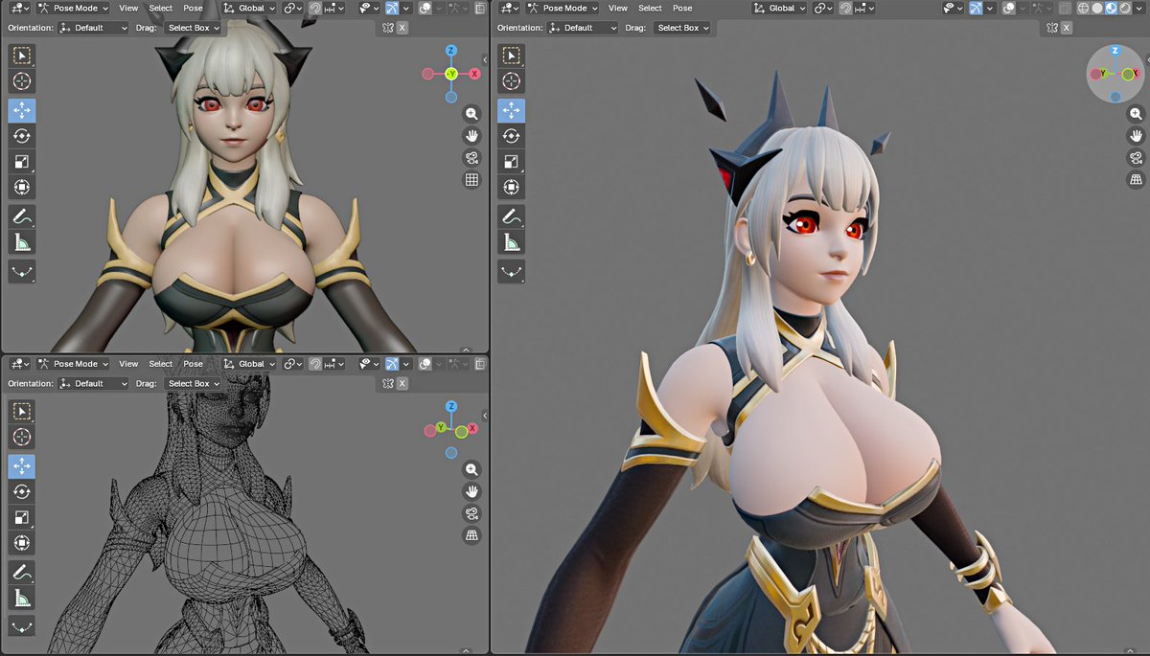Switch right viewport to solid shading

[1098, 8]
